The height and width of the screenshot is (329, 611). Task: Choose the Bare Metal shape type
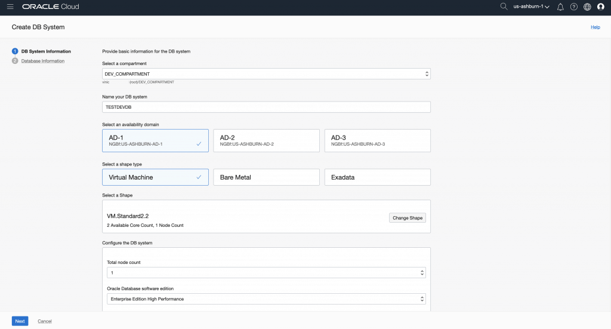click(x=266, y=177)
